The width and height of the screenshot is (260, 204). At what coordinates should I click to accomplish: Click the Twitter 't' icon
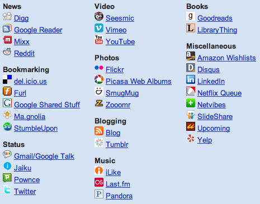7,190
